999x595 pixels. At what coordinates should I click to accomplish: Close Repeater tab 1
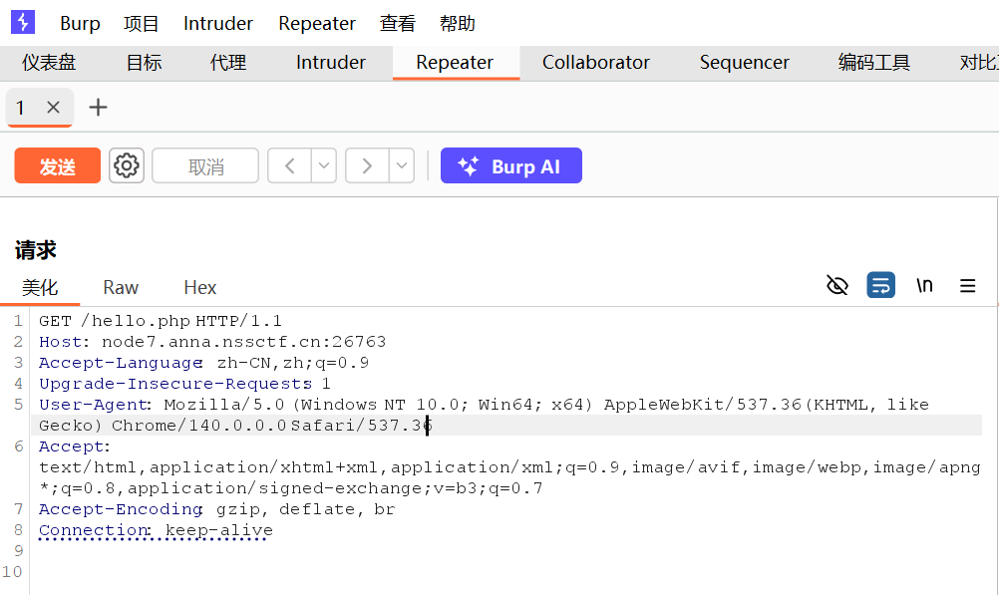[x=54, y=108]
